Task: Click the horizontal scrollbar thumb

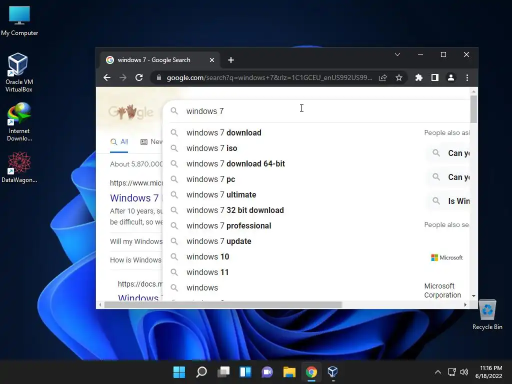Action: pyautogui.click(x=222, y=305)
